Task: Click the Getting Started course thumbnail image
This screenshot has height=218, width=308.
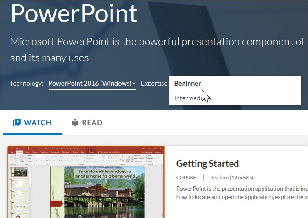Action: 86,182
